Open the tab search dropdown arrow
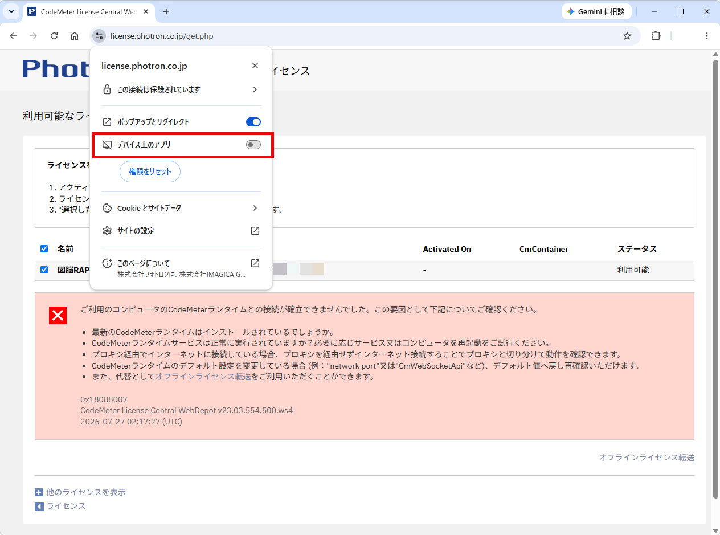Viewport: 720px width, 535px height. [11, 11]
